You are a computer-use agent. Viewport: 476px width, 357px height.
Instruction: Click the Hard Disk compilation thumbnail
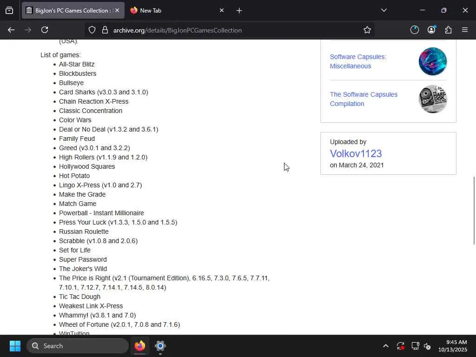[x=433, y=99]
